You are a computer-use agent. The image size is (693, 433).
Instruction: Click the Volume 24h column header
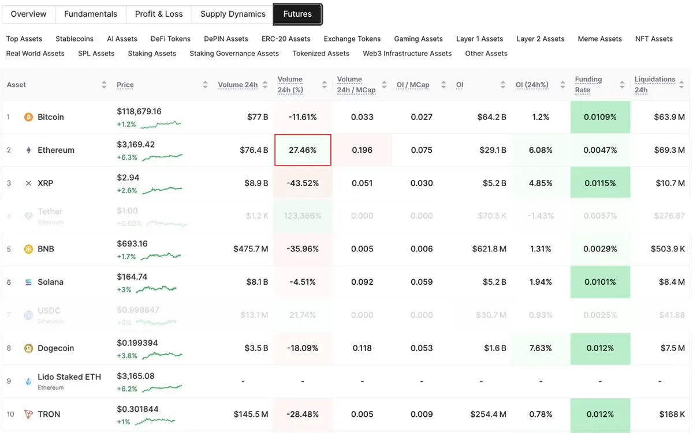pyautogui.click(x=237, y=85)
